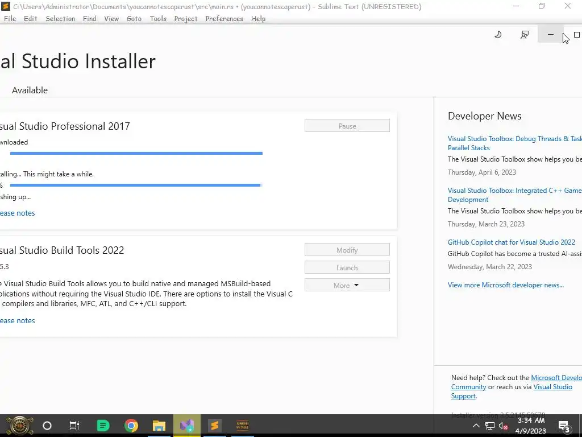The image size is (582, 437).
Task: Open File Explorer from the taskbar
Action: (x=159, y=426)
